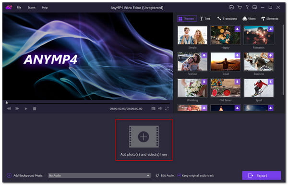Click the save project icon in title bar
The height and width of the screenshot is (185, 288).
coord(231,7)
